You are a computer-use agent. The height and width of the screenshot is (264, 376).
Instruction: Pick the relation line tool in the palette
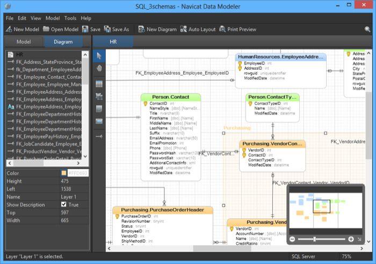pos(99,136)
